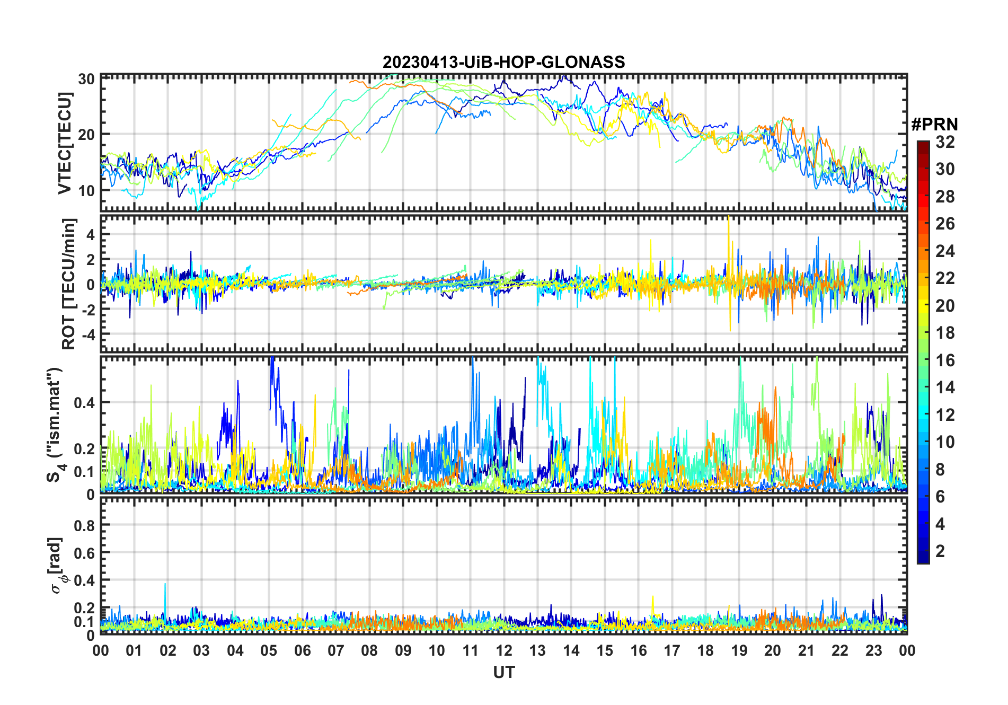Image resolution: width=1008 pixels, height=705 pixels.
Task: Select hour tick 06 on UT axis
Action: pos(302,651)
